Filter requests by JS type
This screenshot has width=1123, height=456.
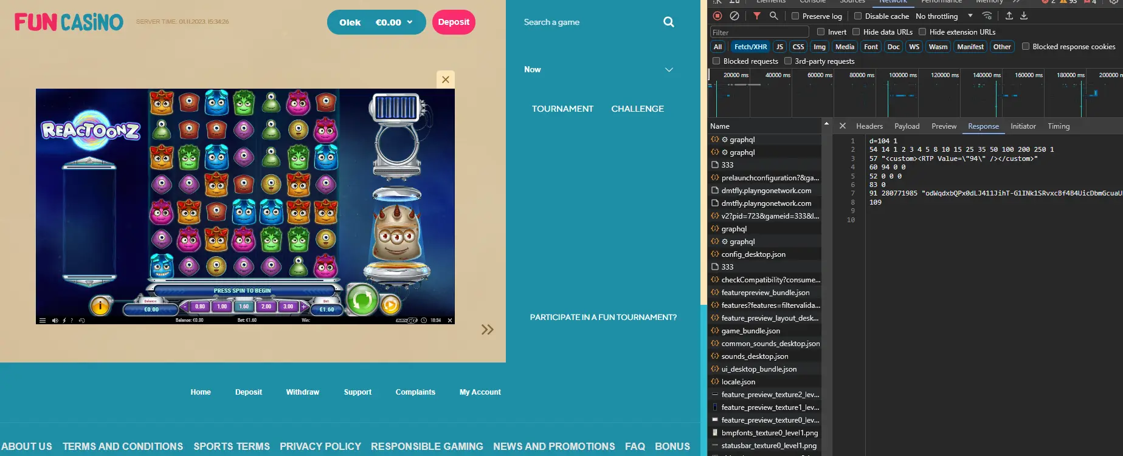779,47
